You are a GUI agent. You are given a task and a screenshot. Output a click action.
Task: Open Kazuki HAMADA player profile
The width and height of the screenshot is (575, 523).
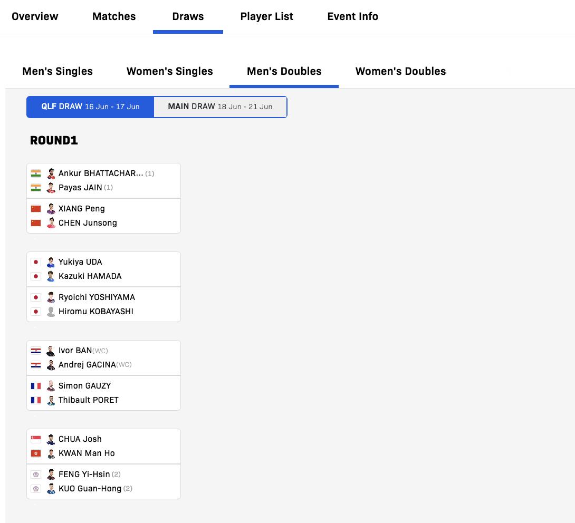(90, 276)
